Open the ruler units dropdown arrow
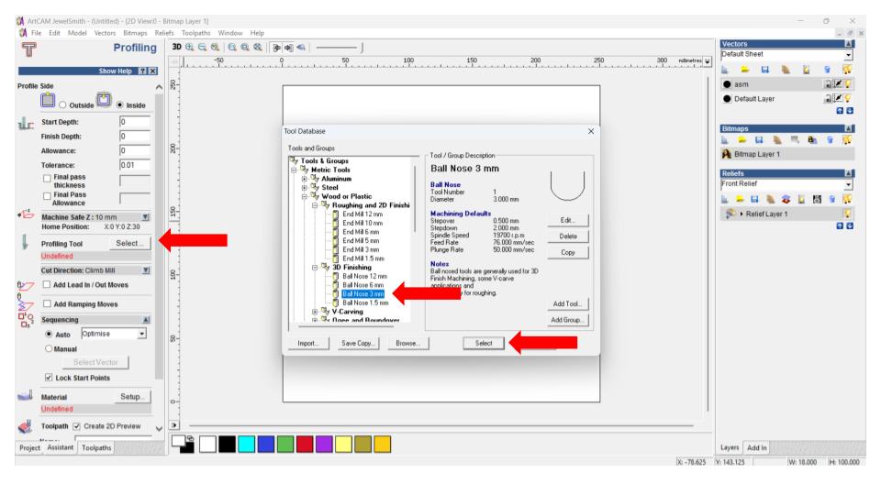 [x=708, y=60]
